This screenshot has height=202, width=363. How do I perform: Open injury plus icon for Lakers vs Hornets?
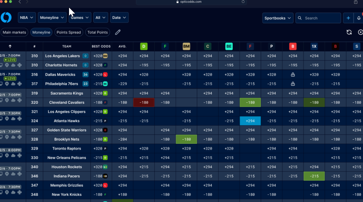pos(20,65)
